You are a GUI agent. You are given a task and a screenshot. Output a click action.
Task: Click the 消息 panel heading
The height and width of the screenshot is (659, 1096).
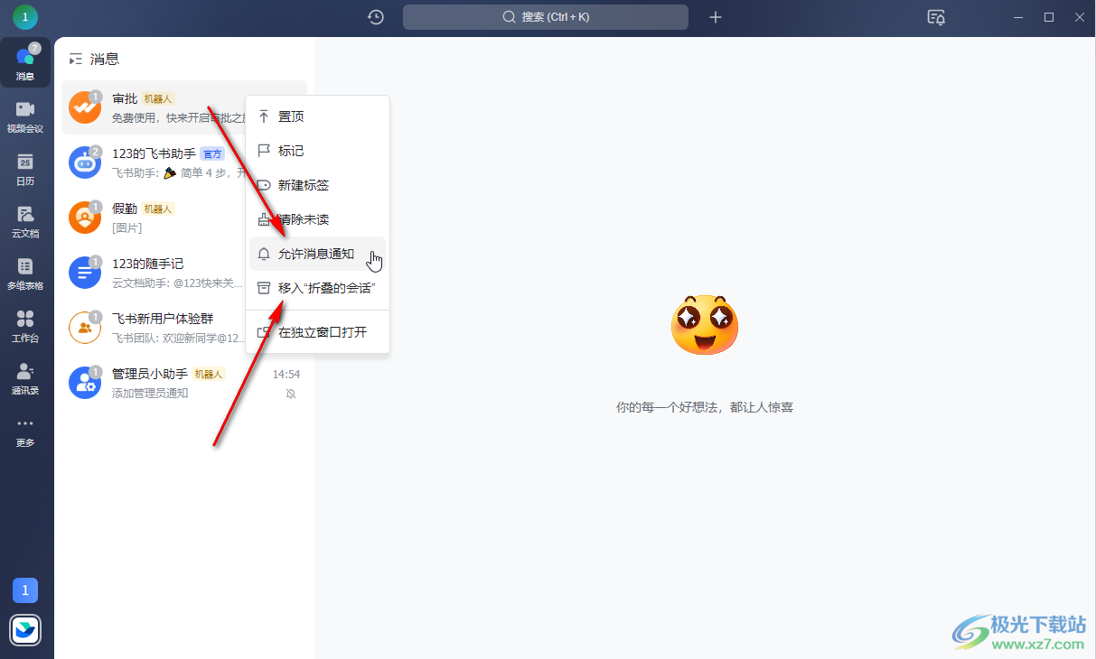click(105, 59)
